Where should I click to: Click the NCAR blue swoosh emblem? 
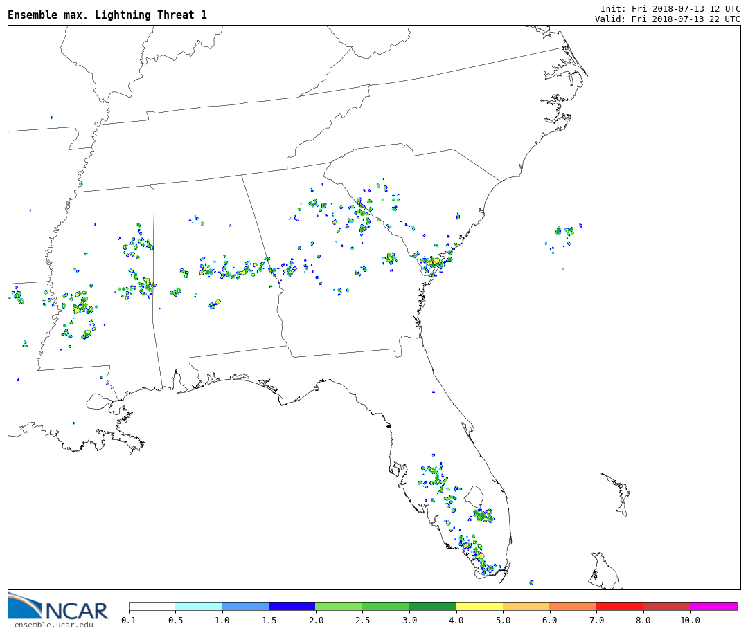pyautogui.click(x=25, y=605)
